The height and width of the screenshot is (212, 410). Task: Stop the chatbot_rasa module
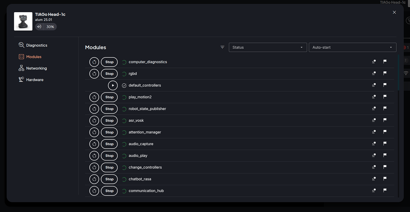(109, 179)
